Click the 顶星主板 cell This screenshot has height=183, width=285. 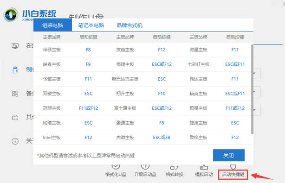198,108
